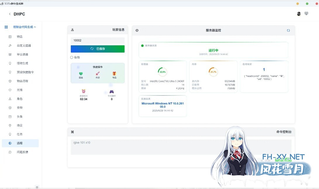The width and height of the screenshot is (319, 189).
Task: Click the QQ penguin icon top right
Action: click(299, 14)
